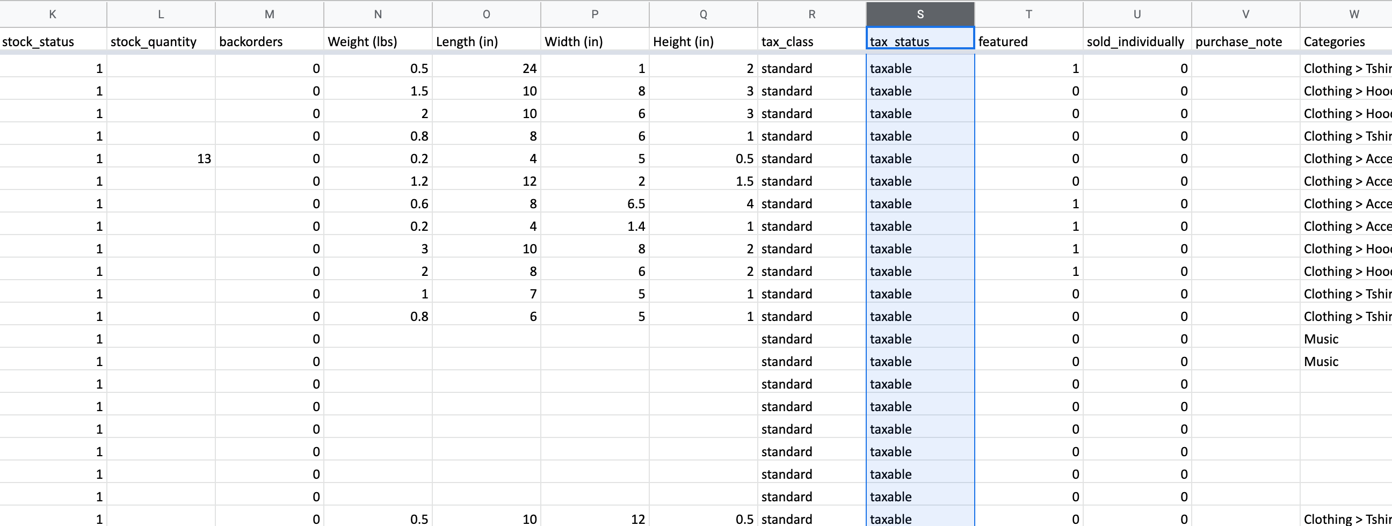
Task: Select the column Q header
Action: (x=703, y=14)
